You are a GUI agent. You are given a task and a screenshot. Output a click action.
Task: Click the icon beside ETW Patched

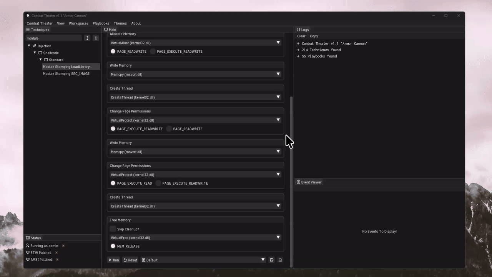[x=28, y=253]
